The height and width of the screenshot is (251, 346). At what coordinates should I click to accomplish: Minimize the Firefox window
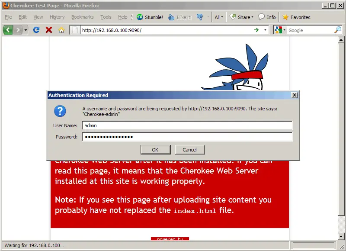click(x=325, y=6)
